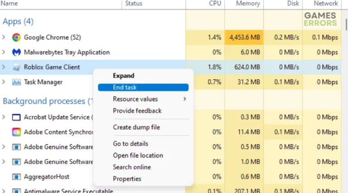The width and height of the screenshot is (348, 193).
Task: Click the first Adobe Genuine Software icon
Action: click(x=16, y=147)
